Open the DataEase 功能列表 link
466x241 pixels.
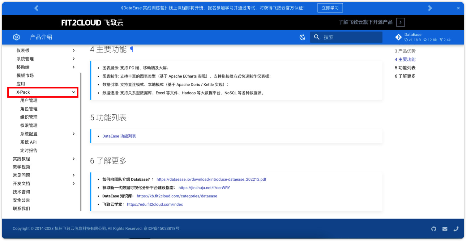(x=119, y=136)
